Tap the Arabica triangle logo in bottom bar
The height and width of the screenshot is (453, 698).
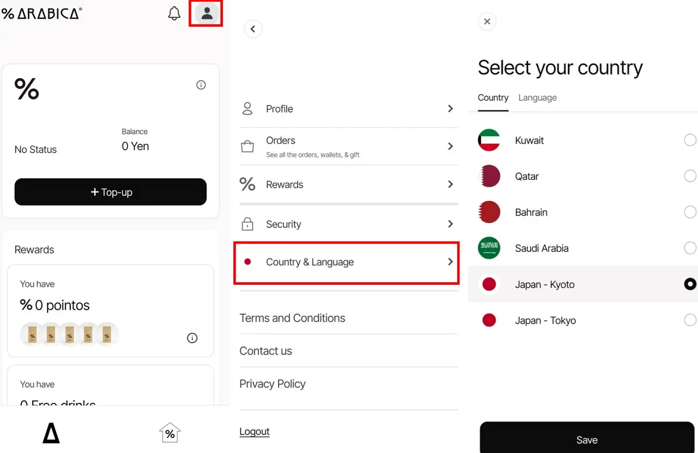coord(51,433)
